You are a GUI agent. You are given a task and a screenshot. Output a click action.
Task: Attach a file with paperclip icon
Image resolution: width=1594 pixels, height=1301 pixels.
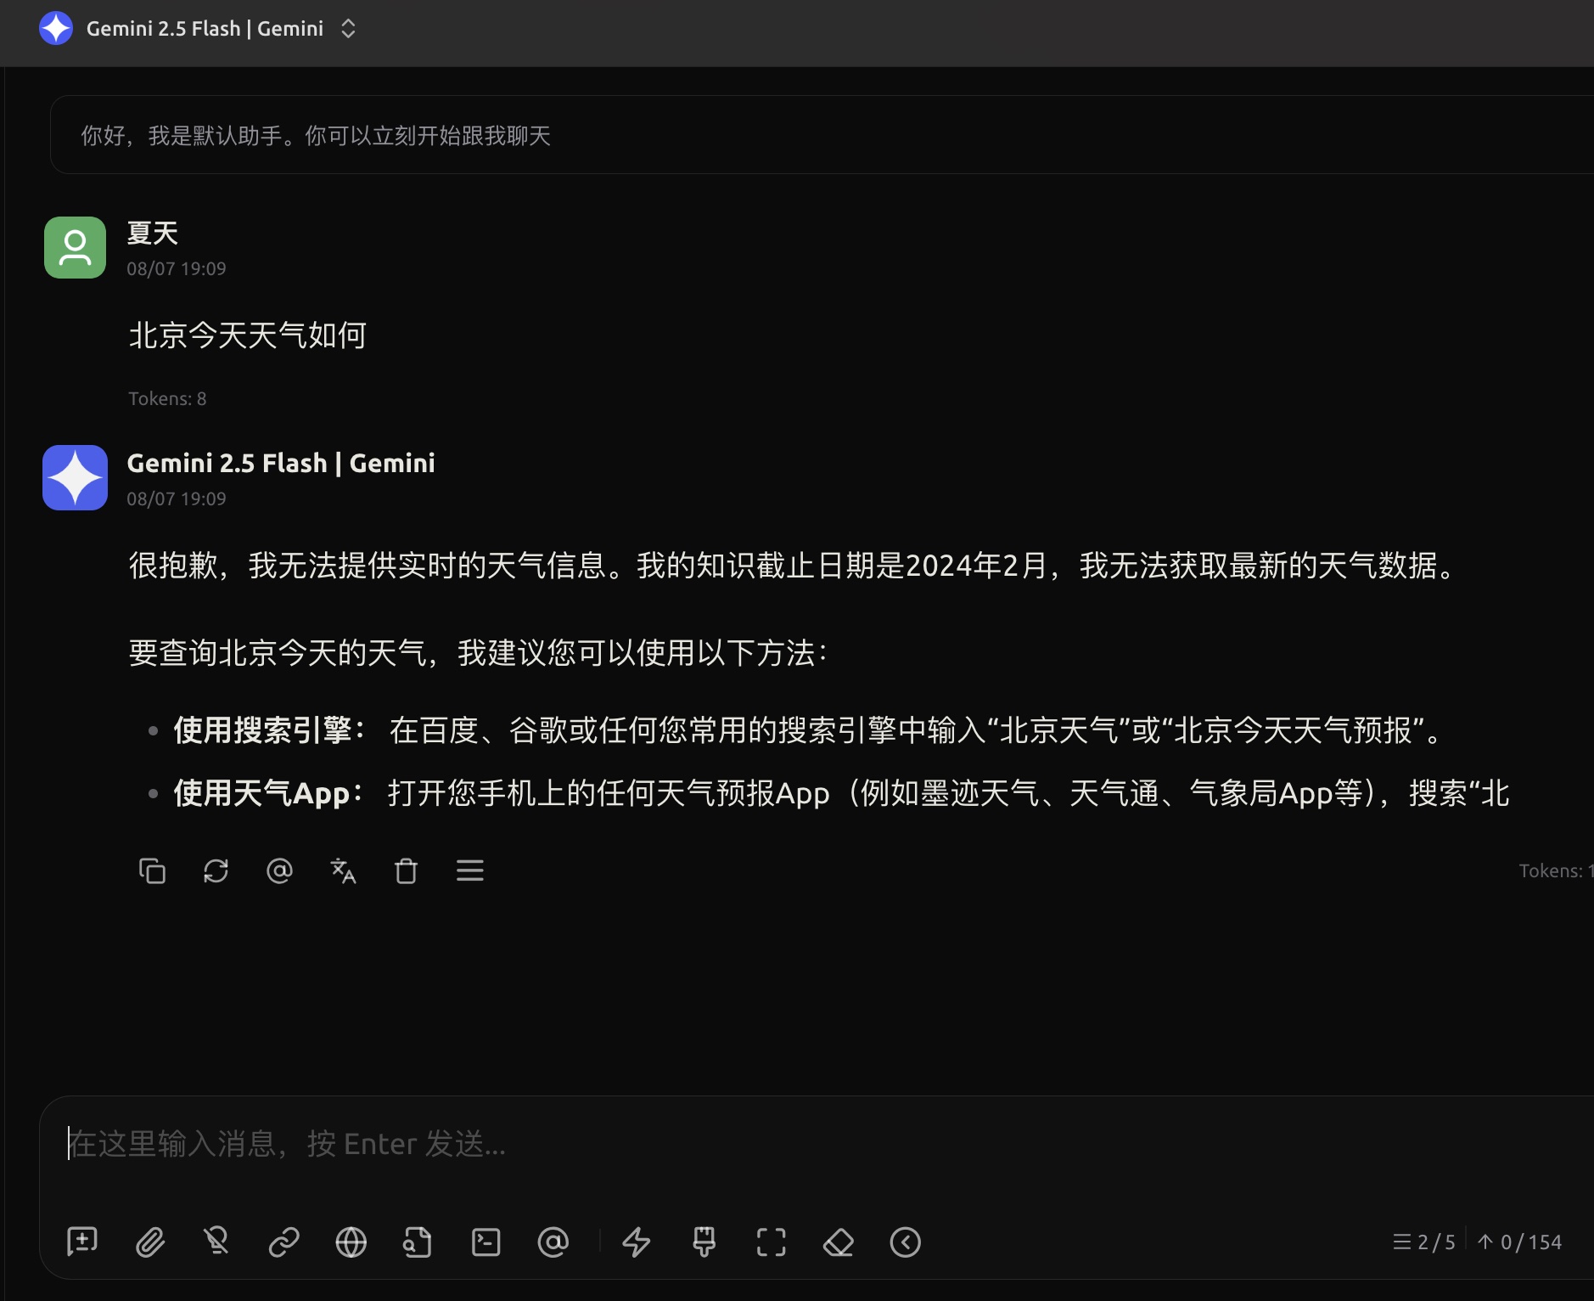tap(150, 1242)
